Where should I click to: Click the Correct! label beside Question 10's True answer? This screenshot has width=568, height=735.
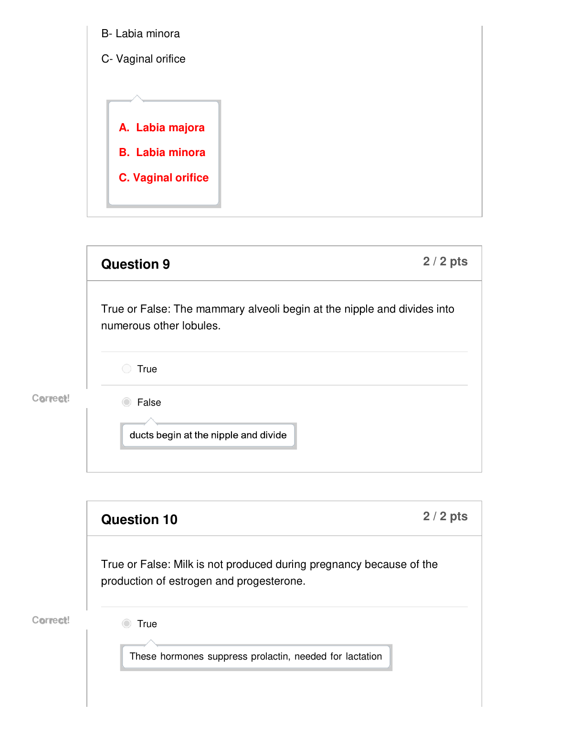(51, 620)
